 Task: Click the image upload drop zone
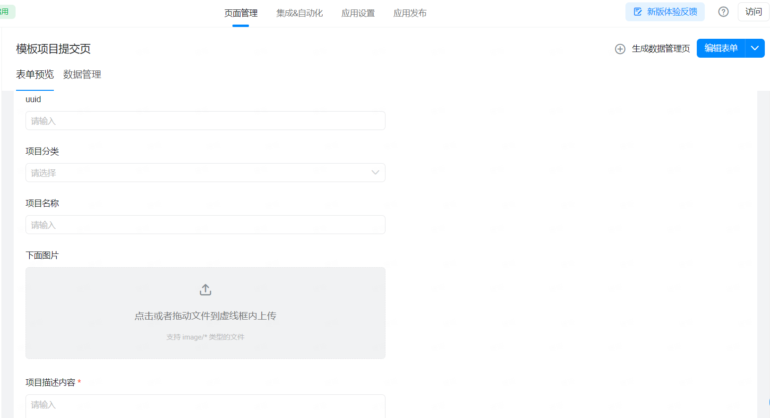tap(205, 313)
